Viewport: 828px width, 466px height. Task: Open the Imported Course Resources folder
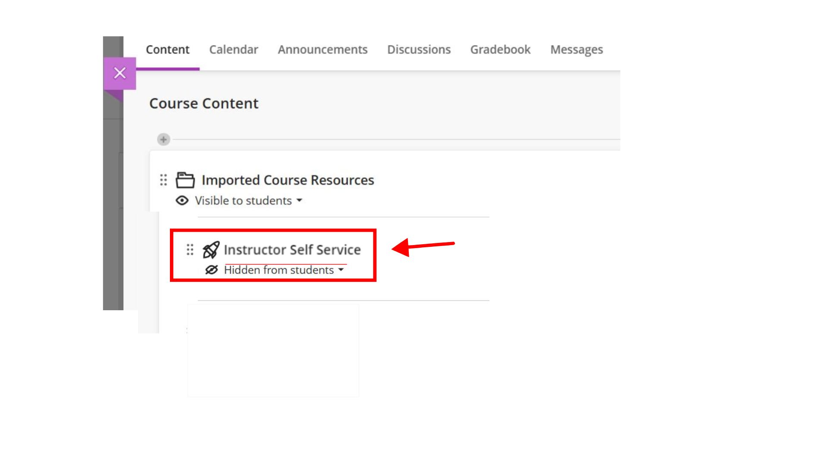(288, 180)
